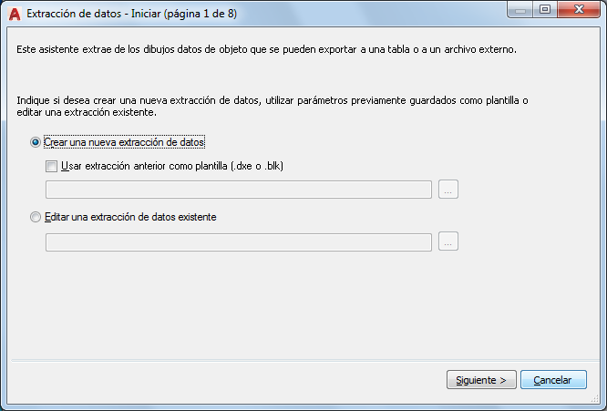The image size is (607, 411).
Task: Select the 'Crear una nueva extracción de datos' radio button
Action: (x=36, y=142)
